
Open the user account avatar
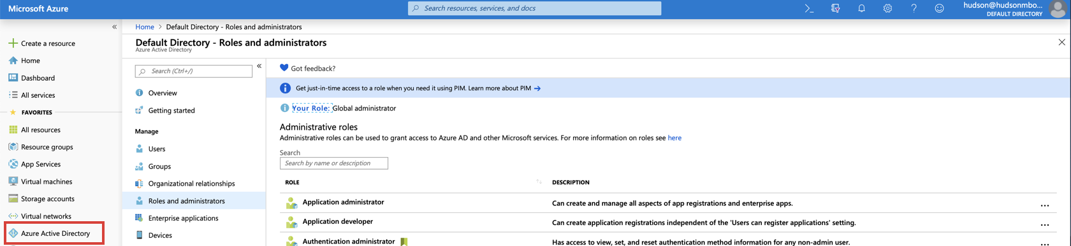(1057, 9)
